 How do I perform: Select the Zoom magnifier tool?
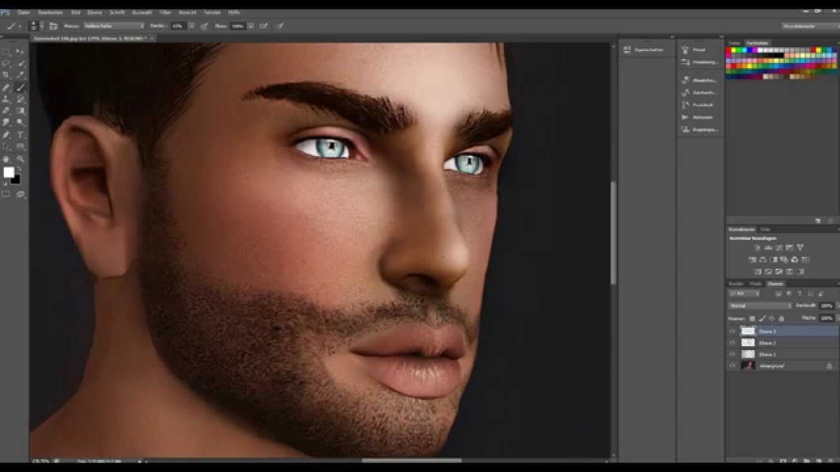(20, 159)
